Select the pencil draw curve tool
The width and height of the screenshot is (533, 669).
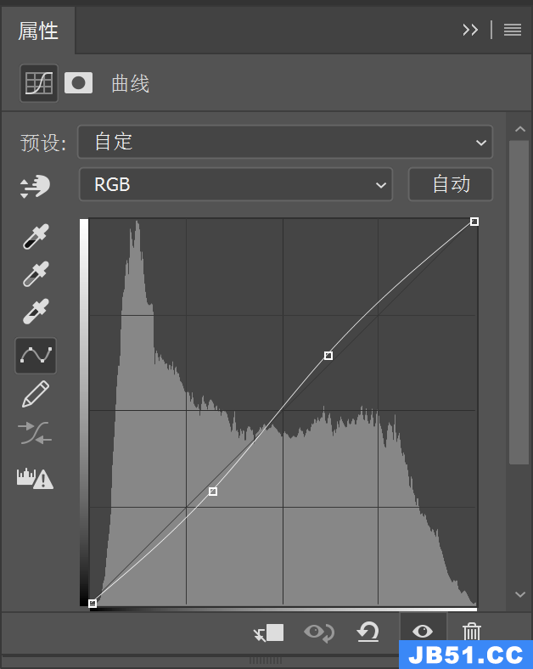(x=36, y=394)
